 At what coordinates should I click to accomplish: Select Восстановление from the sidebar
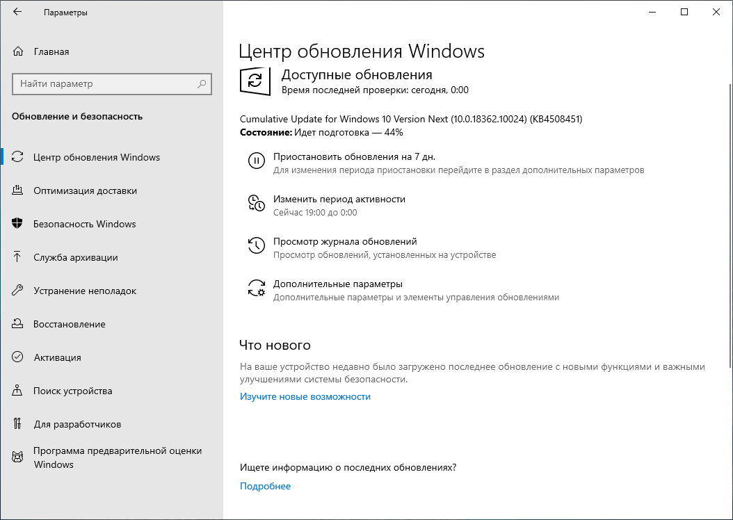(69, 324)
